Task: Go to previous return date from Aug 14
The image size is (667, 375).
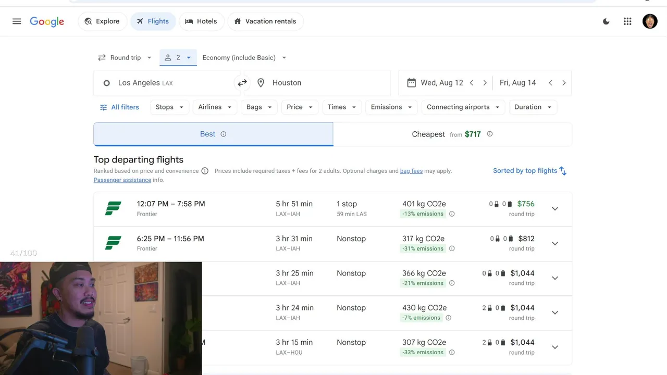Action: click(550, 83)
